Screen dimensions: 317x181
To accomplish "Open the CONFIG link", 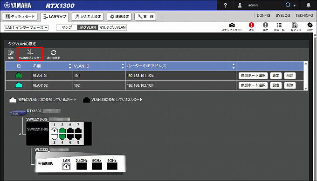I will pos(263,15).
